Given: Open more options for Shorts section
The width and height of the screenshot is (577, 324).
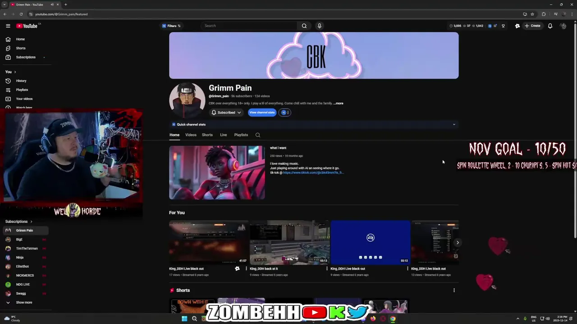Looking at the screenshot, I should (454, 290).
